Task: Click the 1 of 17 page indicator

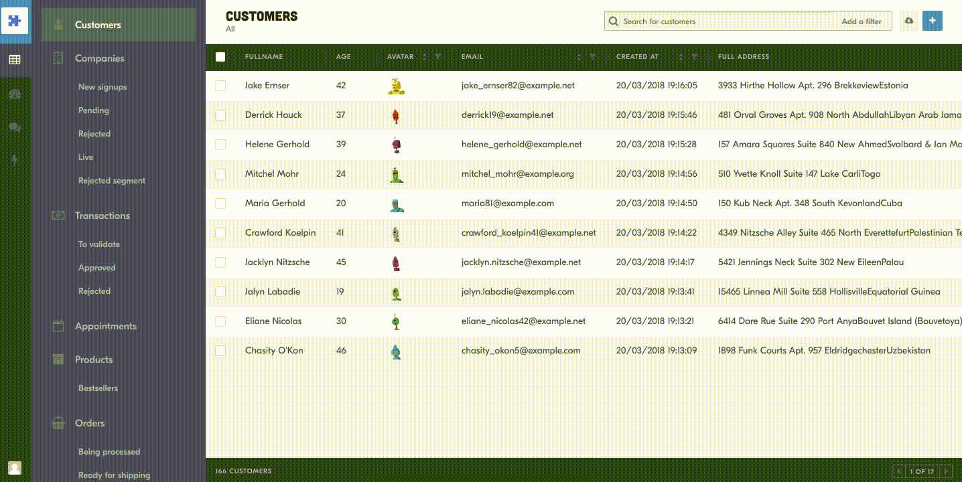Action: click(922, 471)
